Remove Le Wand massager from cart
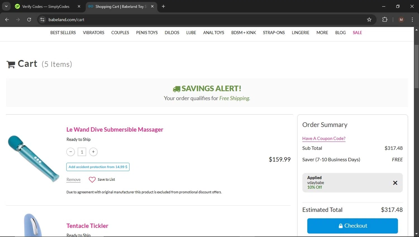 (x=73, y=180)
